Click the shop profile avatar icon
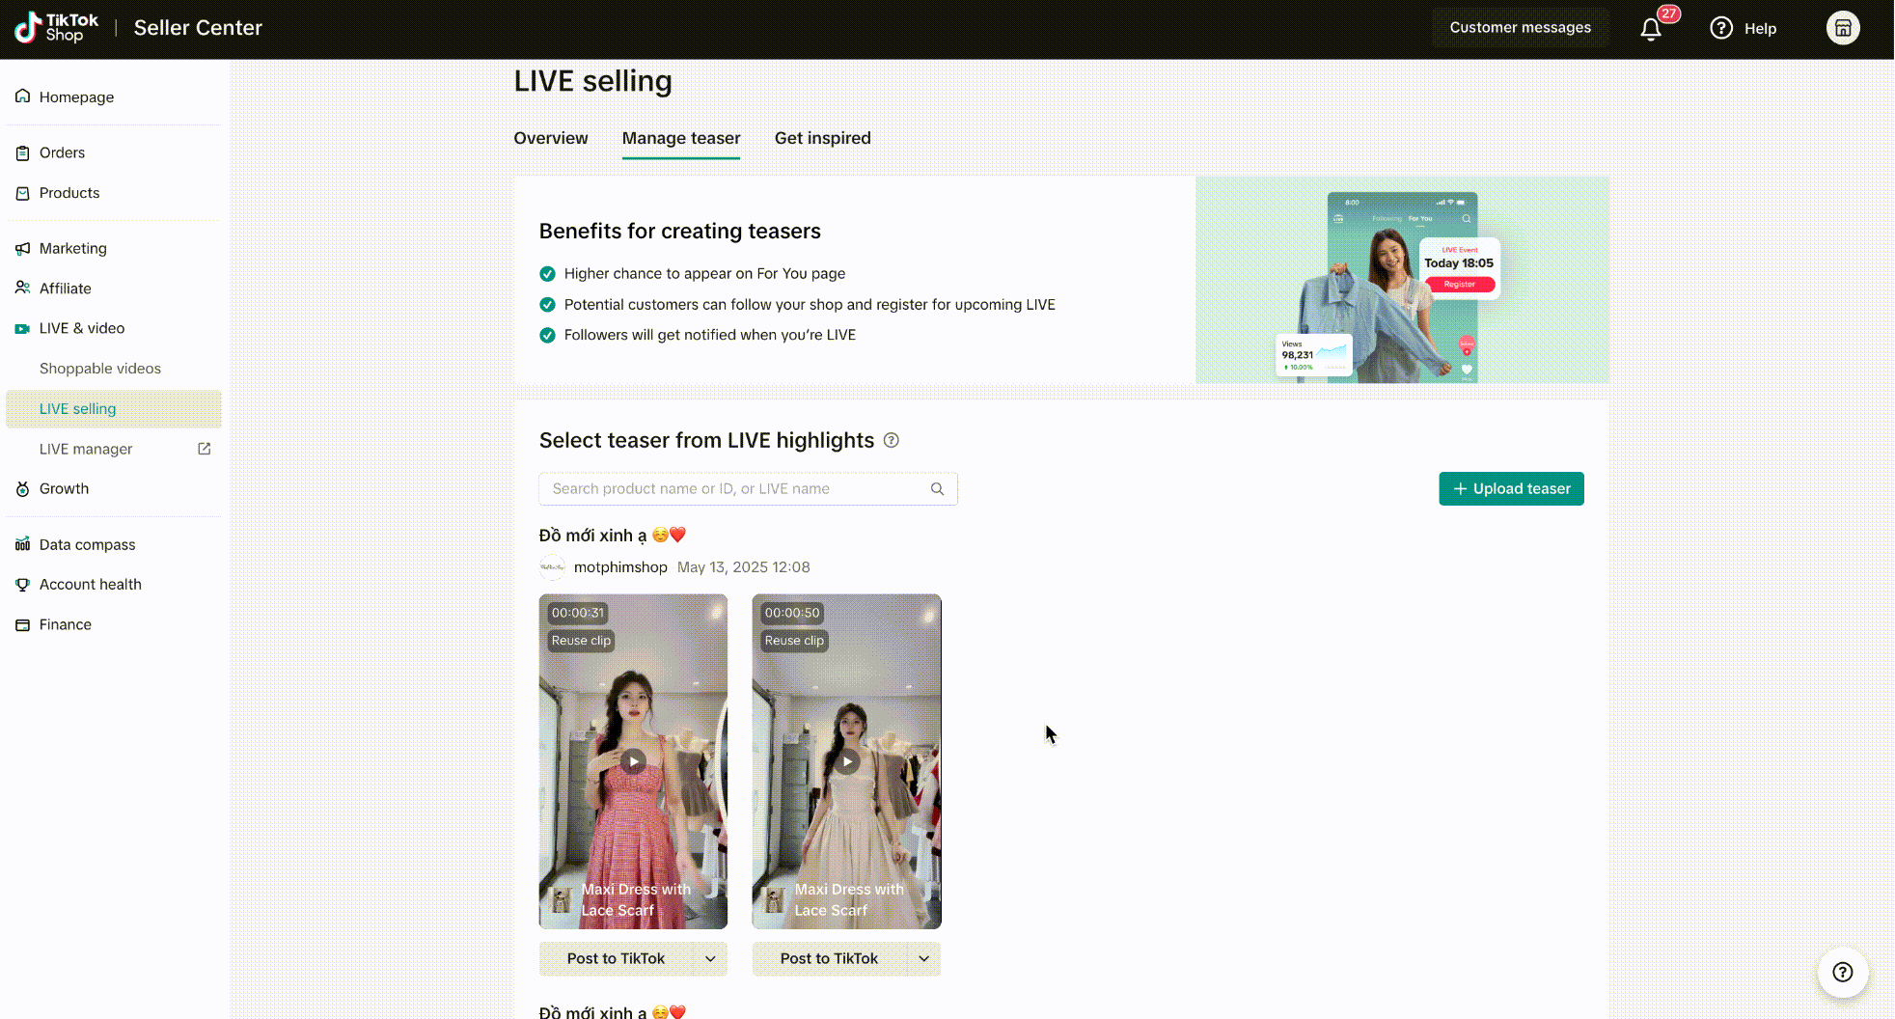This screenshot has width=1895, height=1019. (x=1842, y=28)
